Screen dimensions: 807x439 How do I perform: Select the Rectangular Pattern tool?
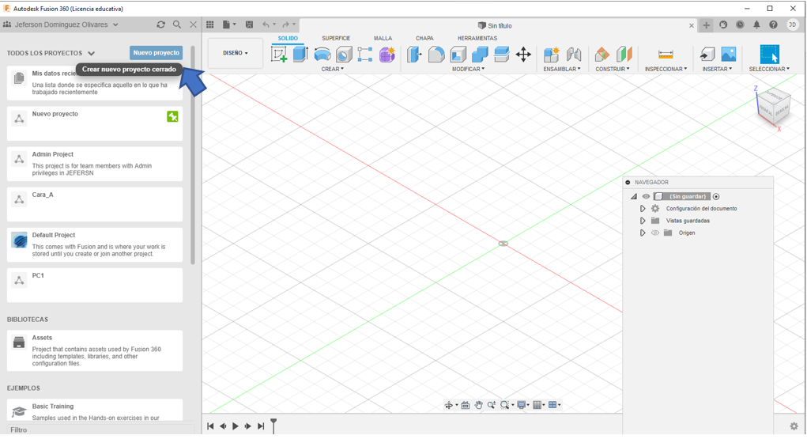365,54
